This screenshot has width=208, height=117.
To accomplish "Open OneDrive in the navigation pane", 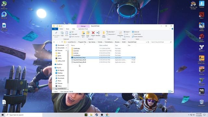I will coord(59,64).
